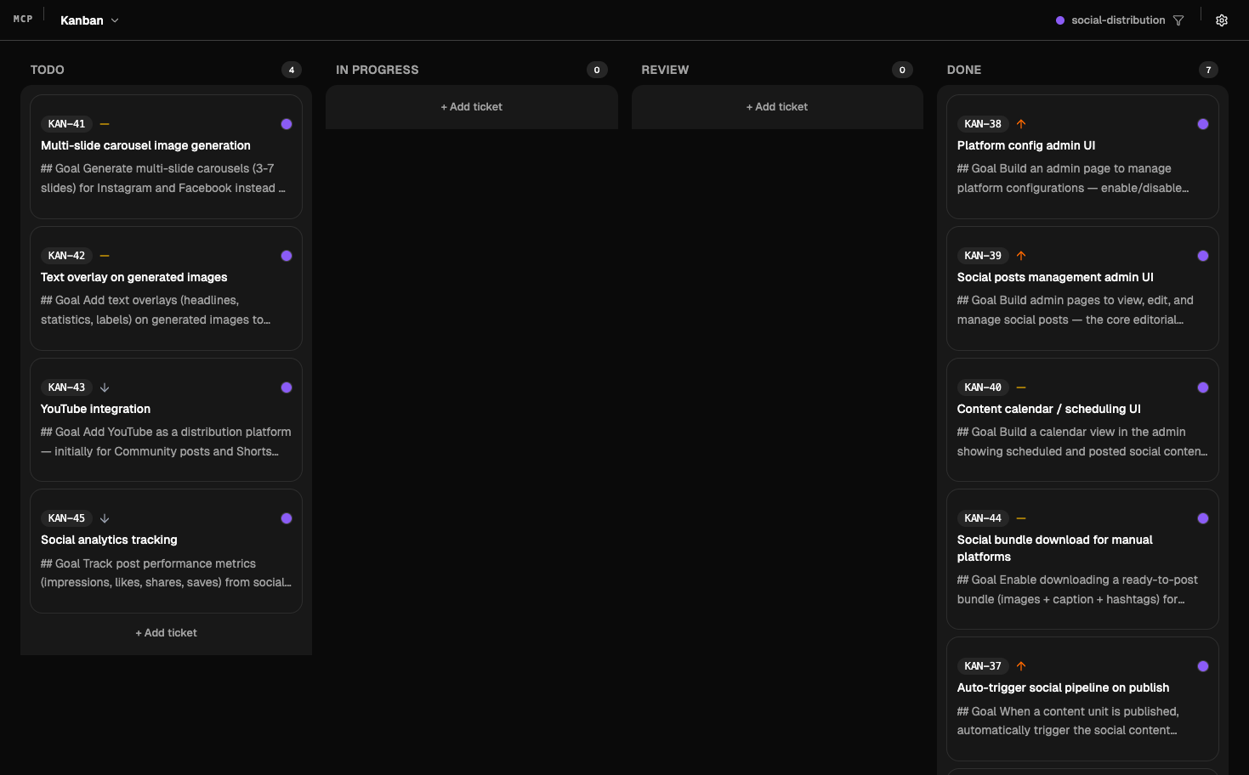Click the DONE count badge 7
Image resolution: width=1249 pixels, height=775 pixels.
[1208, 70]
